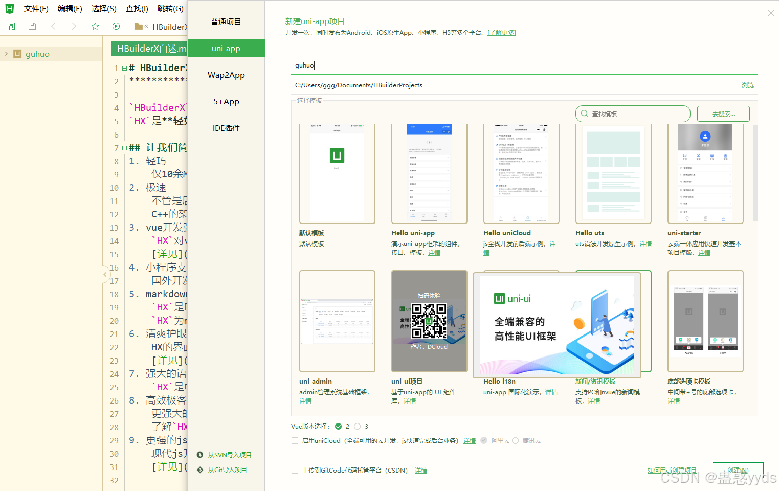The height and width of the screenshot is (491, 779).
Task: Click the 了解更多 link
Action: pyautogui.click(x=502, y=33)
